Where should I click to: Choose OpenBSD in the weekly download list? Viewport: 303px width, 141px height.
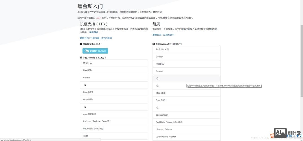tap(186, 100)
